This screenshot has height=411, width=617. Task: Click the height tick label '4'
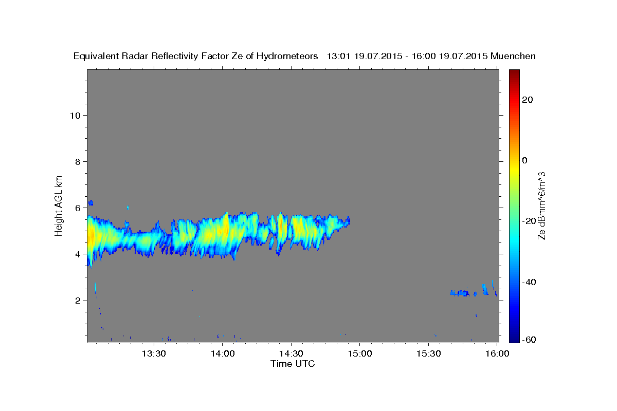pos(77,254)
